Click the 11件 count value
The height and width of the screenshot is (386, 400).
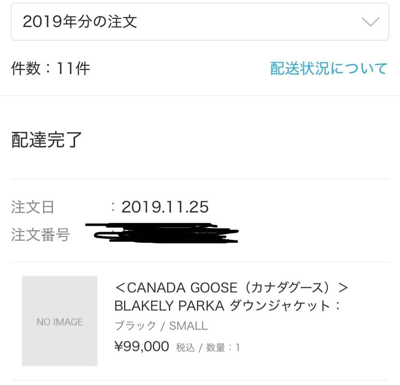pos(73,68)
